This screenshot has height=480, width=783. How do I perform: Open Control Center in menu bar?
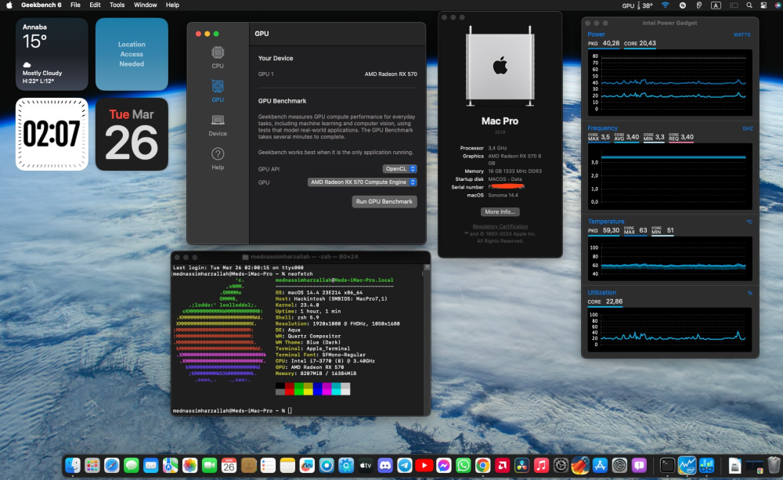pyautogui.click(x=763, y=5)
